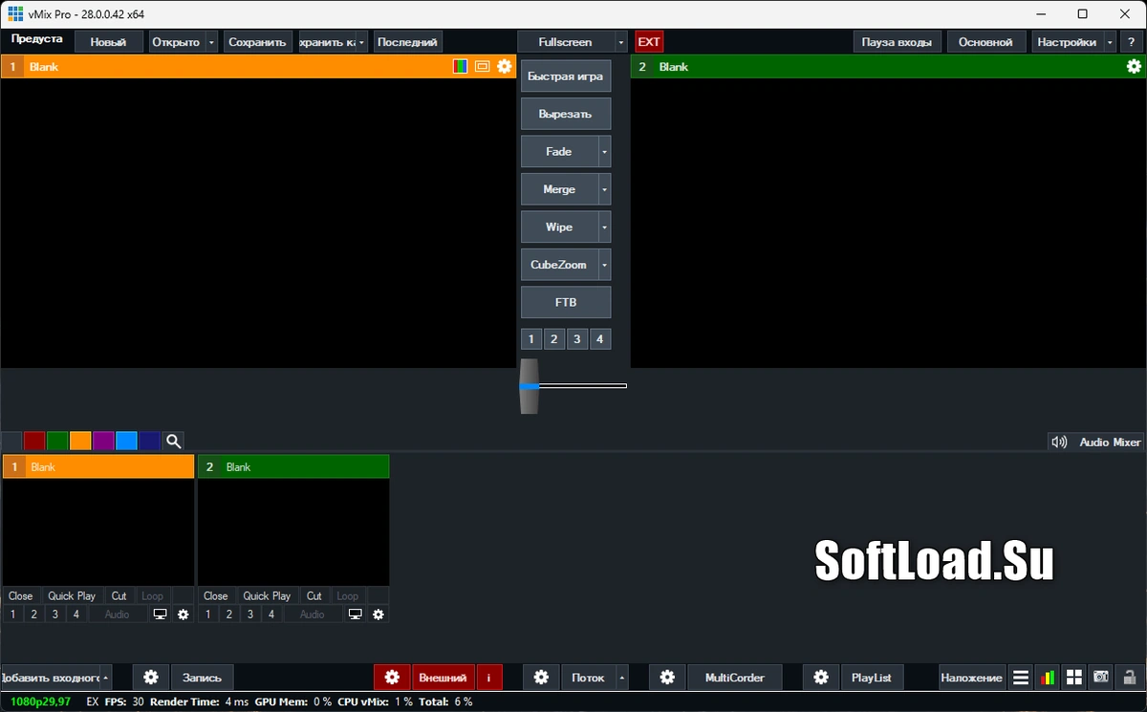Image resolution: width=1147 pixels, height=712 pixels.
Task: Open CubeZoom transition dropdown arrow
Action: (x=604, y=264)
